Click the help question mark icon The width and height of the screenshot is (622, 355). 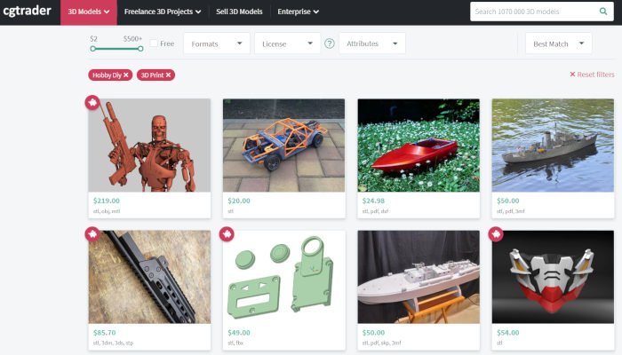[x=330, y=43]
